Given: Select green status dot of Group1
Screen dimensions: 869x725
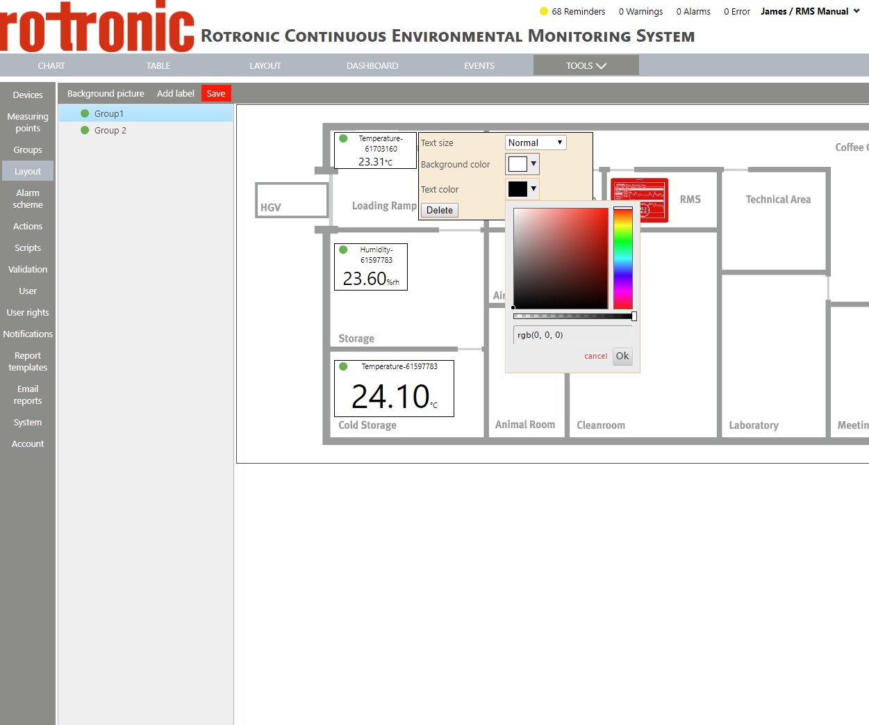Looking at the screenshot, I should [x=85, y=113].
